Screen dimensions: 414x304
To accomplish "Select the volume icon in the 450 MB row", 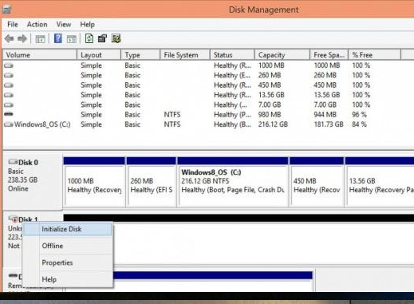I will pyautogui.click(x=9, y=85).
